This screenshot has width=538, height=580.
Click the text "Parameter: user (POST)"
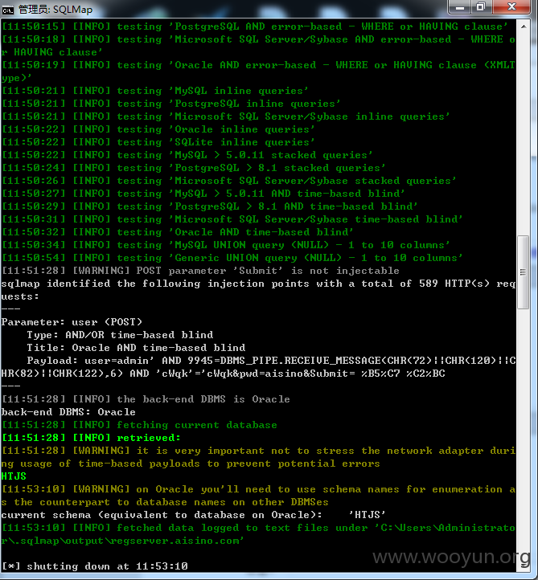coord(72,322)
